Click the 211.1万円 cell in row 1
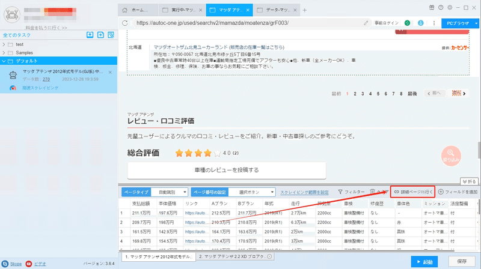Viewport: 481px width, 269px height. tap(141, 213)
